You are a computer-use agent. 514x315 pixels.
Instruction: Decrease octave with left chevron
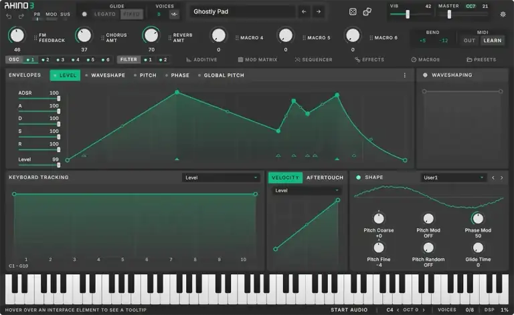coord(398,310)
